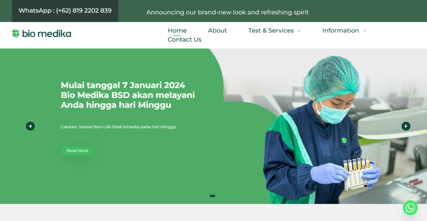Viewport: 427px width, 221px height.
Task: Open the Information menu
Action: pos(340,31)
